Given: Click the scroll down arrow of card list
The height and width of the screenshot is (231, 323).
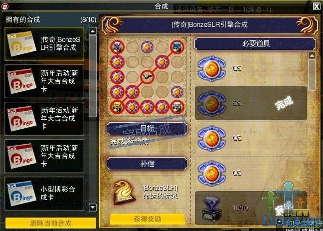Looking at the screenshot, I should point(93,207).
